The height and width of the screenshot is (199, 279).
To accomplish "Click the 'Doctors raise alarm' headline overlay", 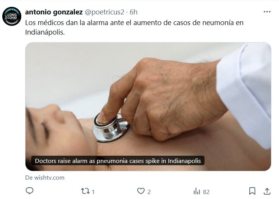I will [118, 161].
